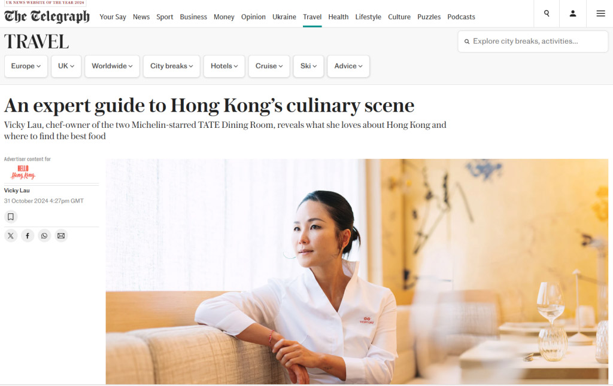The width and height of the screenshot is (613, 386).
Task: Click inside the Explore city breaks search field
Action: click(533, 41)
